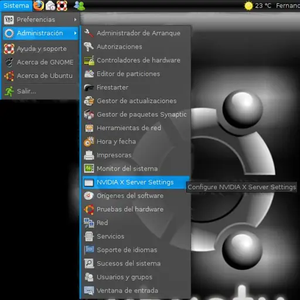
Task: Select the Administración menu entry
Action: (40, 33)
